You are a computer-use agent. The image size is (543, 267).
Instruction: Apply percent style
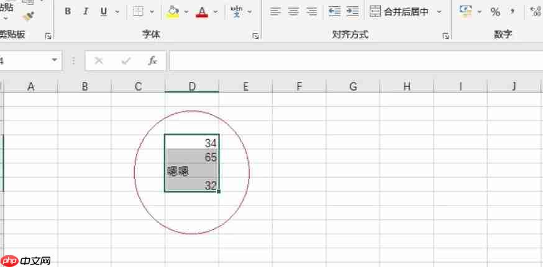[x=495, y=12]
